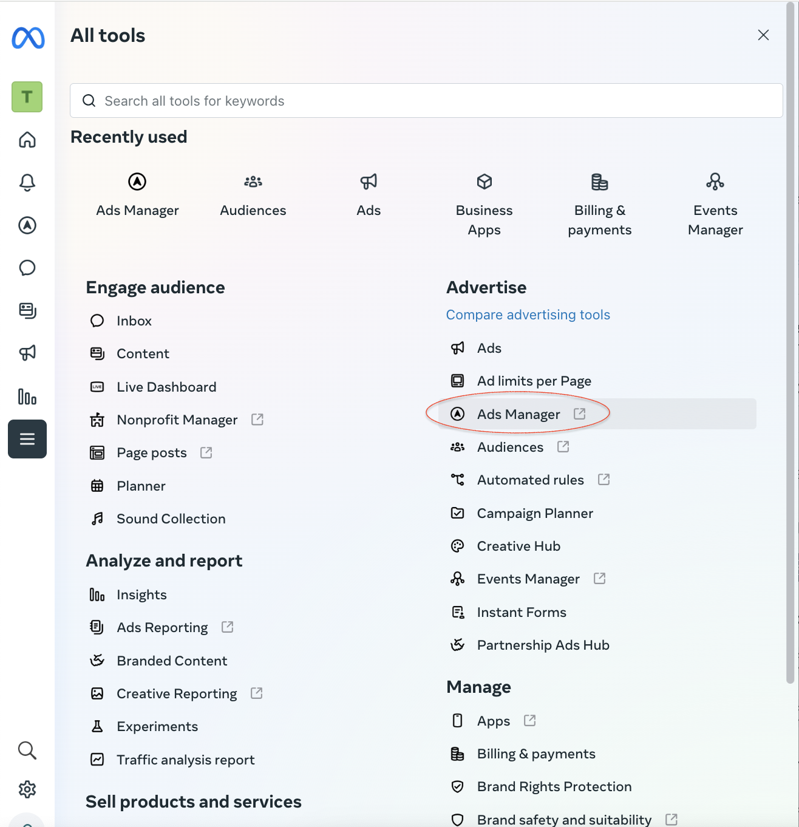Open highlighted Ads Manager under Advertise
This screenshot has width=799, height=827.
click(597, 414)
